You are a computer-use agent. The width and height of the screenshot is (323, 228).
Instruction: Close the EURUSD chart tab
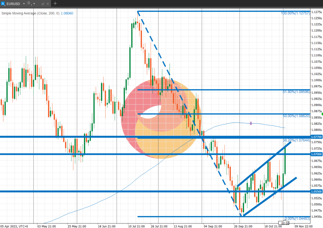pyautogui.click(x=48, y=4)
